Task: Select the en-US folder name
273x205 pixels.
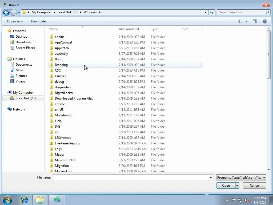Action: pos(59,109)
